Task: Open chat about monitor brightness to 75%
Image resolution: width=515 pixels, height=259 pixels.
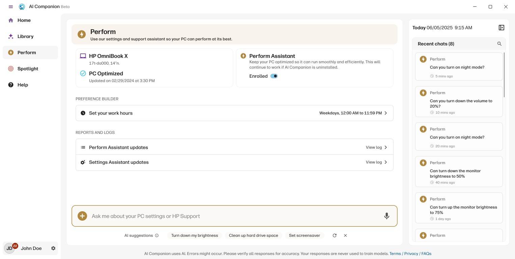Action: point(459,208)
